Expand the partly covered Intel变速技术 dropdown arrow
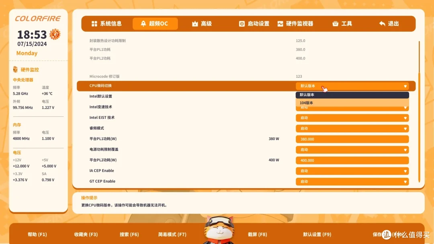 [x=405, y=108]
